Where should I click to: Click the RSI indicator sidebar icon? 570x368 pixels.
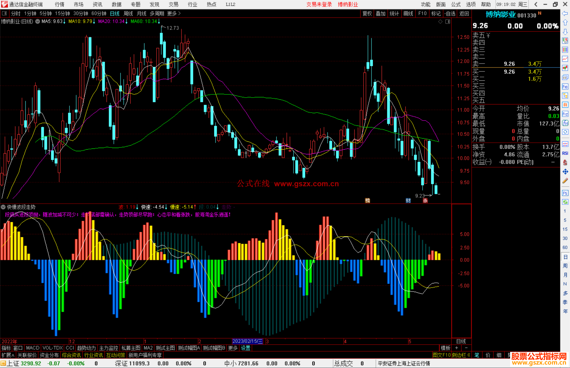click(x=565, y=153)
